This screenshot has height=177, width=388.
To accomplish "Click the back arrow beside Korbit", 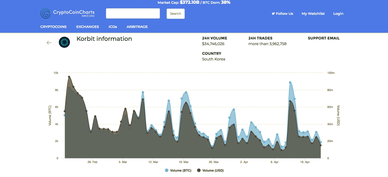I will 49,42.
